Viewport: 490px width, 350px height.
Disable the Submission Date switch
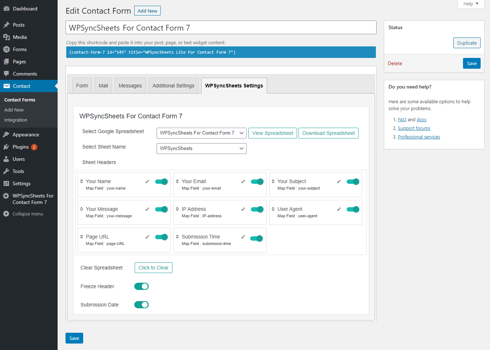click(x=141, y=305)
